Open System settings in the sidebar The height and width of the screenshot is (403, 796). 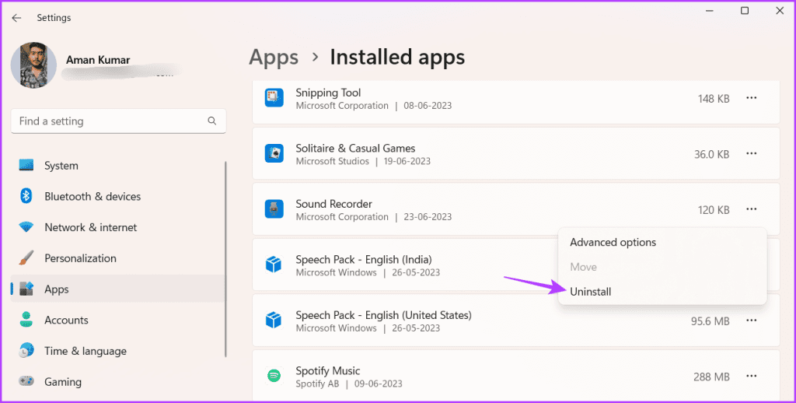[x=118, y=166]
